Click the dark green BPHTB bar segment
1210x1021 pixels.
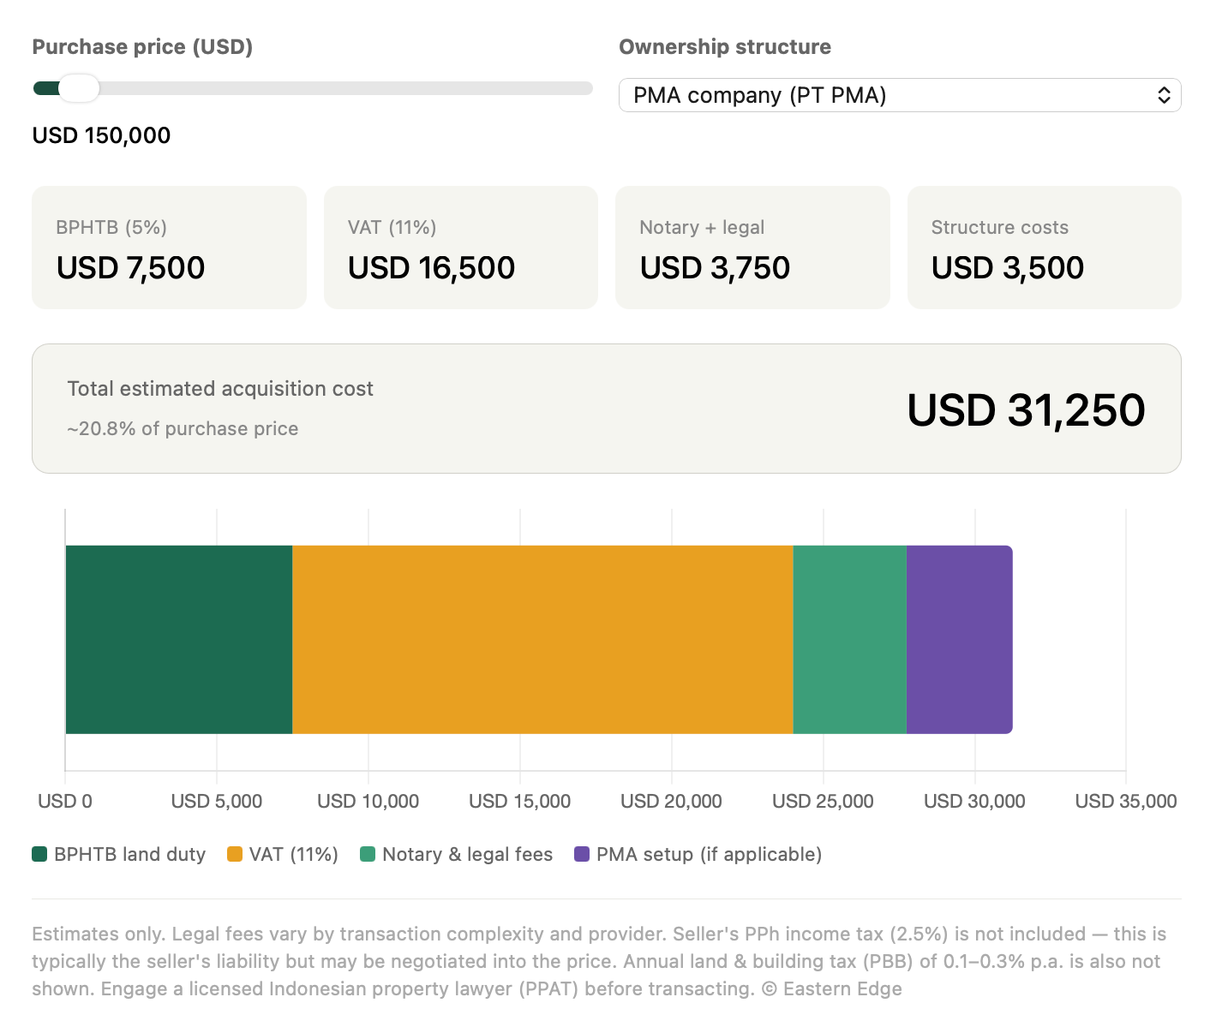[178, 639]
